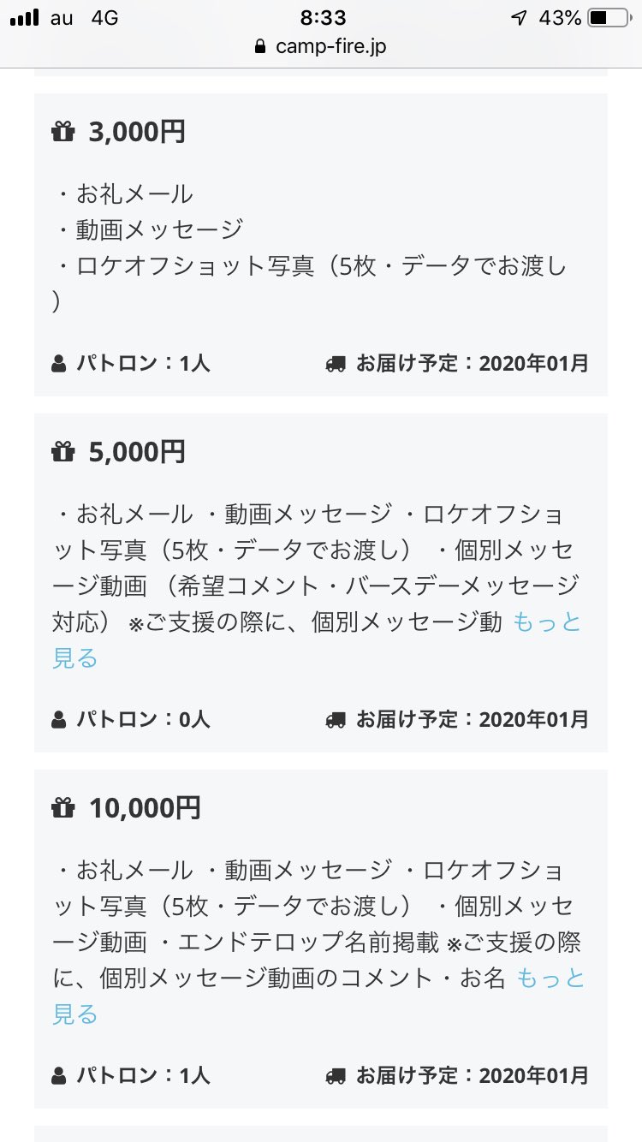The height and width of the screenshot is (1142, 642).
Task: Open the 3,000円 reward description text
Action: click(312, 248)
